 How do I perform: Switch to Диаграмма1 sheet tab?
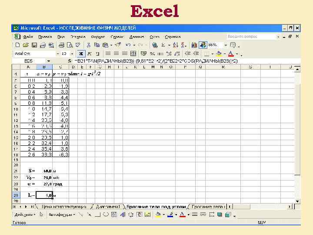click(108, 207)
